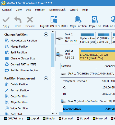Viewport: 115px width, 125px height.
Task: Open the General menu
Action: [7, 10]
